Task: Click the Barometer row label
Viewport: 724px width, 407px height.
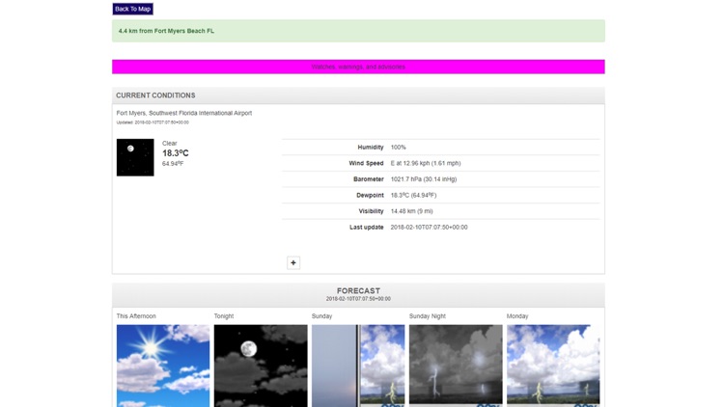Action: tap(369, 179)
